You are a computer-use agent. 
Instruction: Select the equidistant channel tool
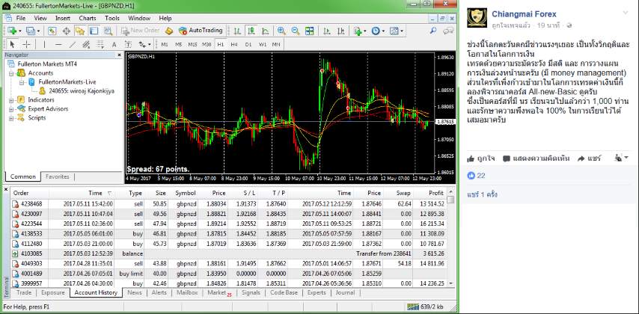point(86,44)
